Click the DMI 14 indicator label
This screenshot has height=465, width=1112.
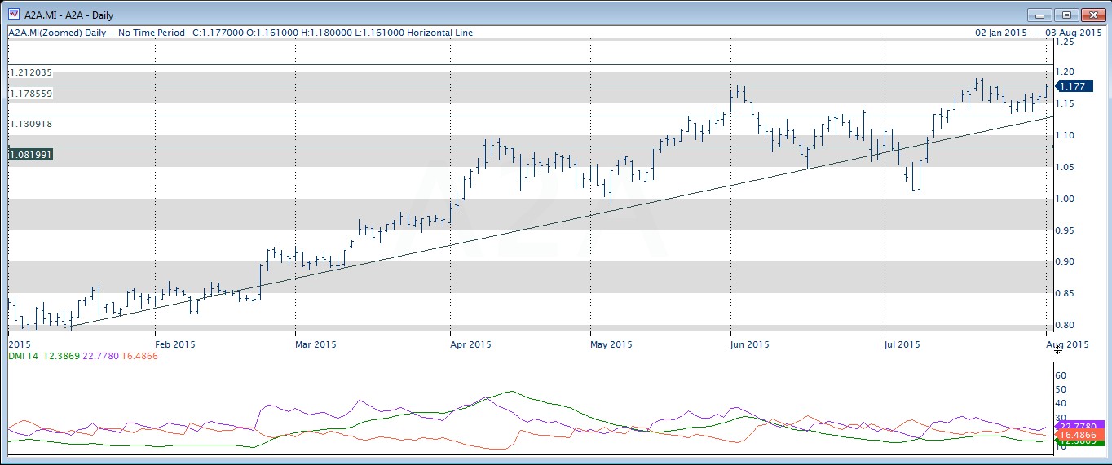click(x=23, y=356)
